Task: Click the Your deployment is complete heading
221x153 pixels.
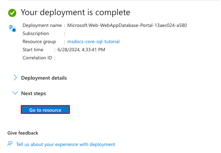Action: (x=76, y=13)
